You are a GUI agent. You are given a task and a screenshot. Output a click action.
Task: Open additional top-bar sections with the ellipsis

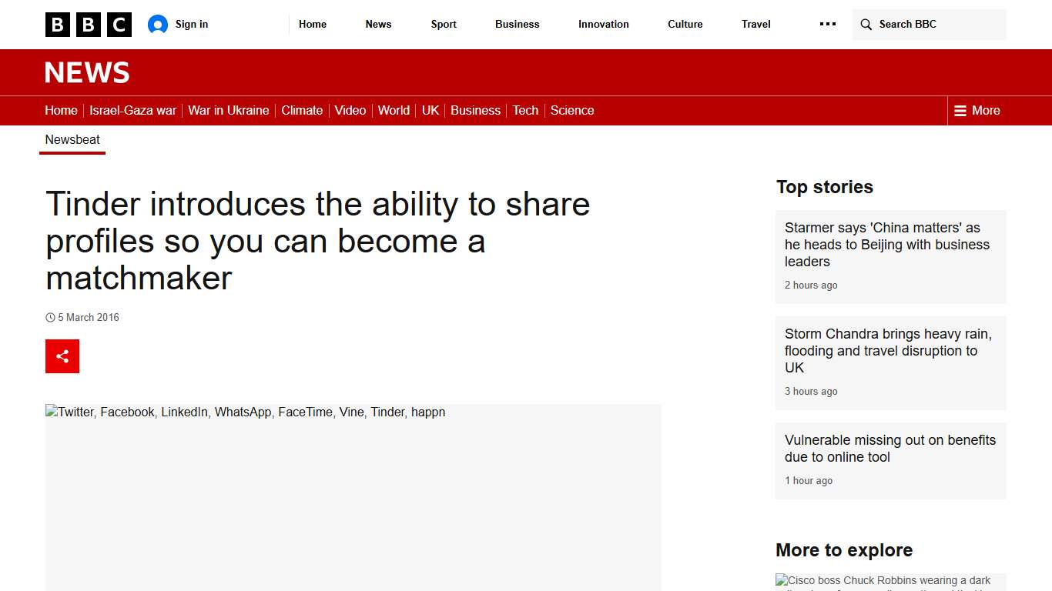coord(827,24)
